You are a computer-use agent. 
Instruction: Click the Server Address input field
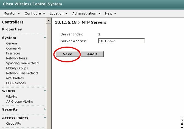click(x=121, y=41)
